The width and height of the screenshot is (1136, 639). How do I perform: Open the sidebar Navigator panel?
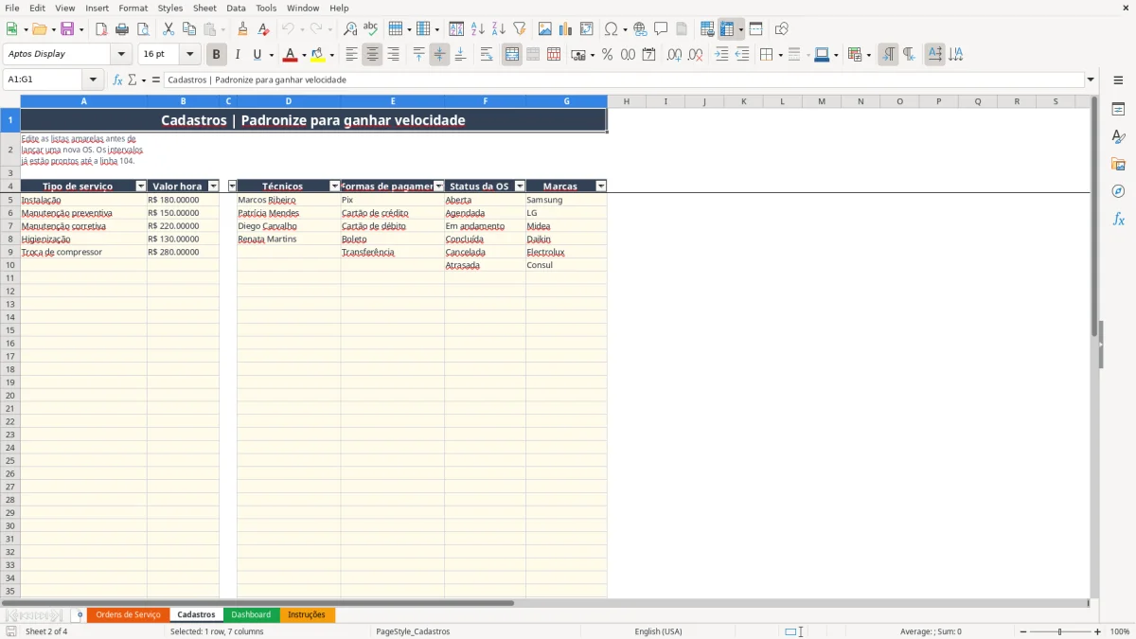[x=1118, y=191]
